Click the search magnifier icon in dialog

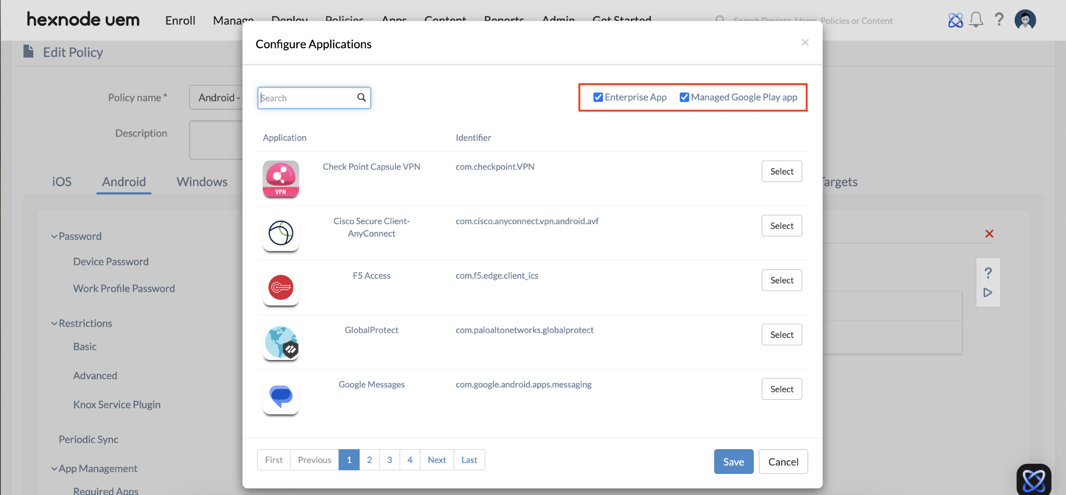click(x=361, y=97)
